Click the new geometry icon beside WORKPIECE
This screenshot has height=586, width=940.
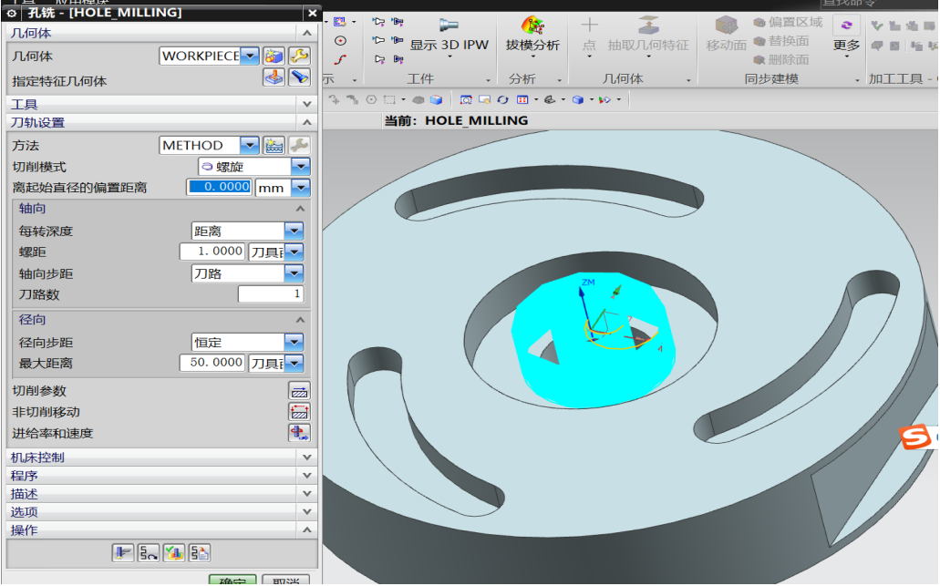click(274, 56)
